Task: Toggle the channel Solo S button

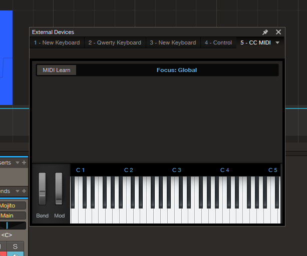Action: click(x=15, y=246)
